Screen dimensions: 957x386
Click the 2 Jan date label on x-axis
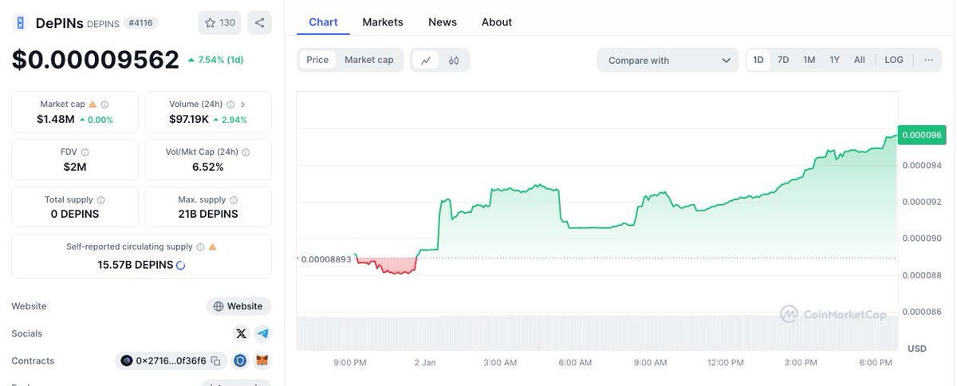(x=425, y=362)
